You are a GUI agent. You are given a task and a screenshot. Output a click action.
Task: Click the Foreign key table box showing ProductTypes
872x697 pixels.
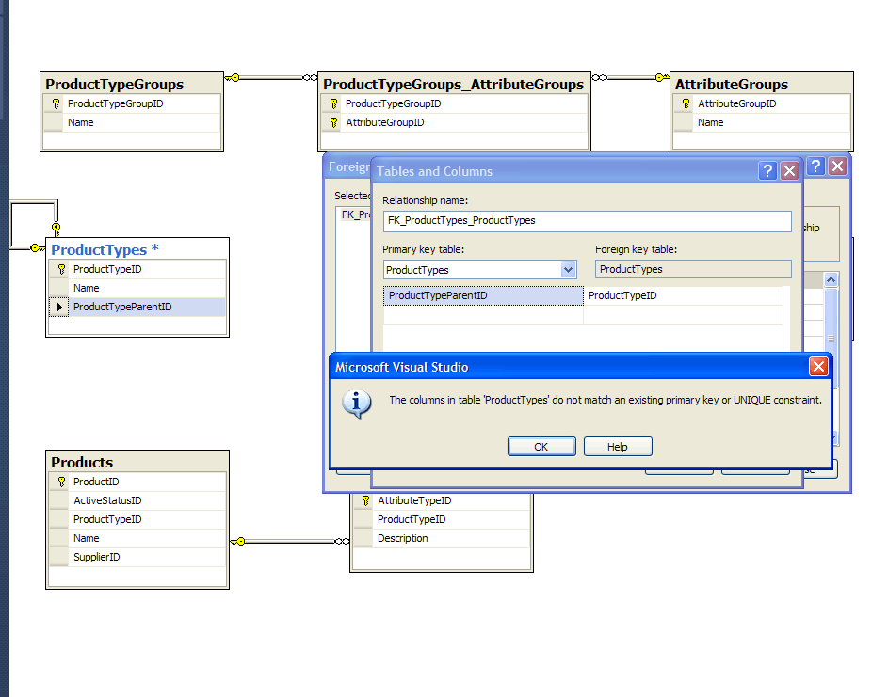(x=693, y=270)
